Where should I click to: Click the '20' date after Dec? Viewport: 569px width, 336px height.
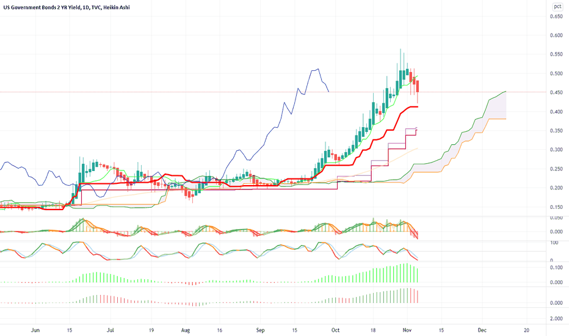click(x=526, y=330)
